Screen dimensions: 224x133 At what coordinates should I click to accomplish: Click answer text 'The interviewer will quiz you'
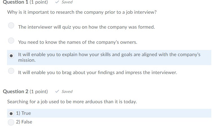[86, 27]
